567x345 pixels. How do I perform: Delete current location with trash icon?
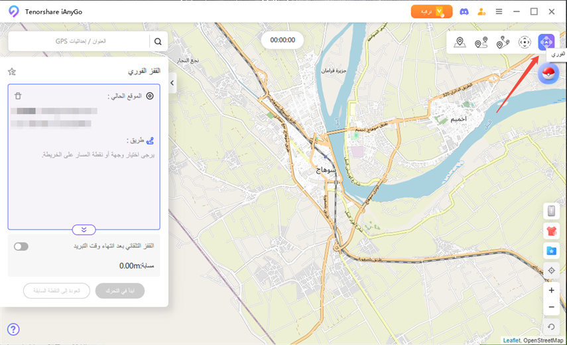click(18, 96)
